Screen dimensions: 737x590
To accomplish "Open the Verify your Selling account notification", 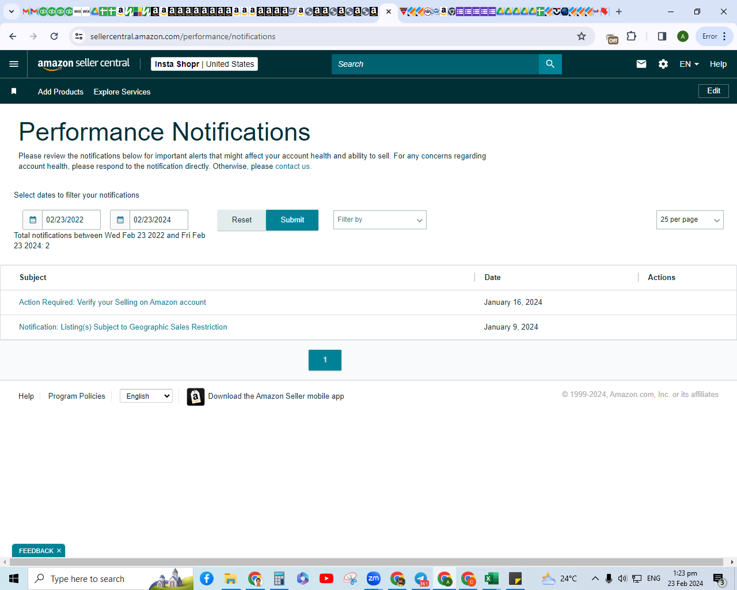I will pyautogui.click(x=112, y=302).
